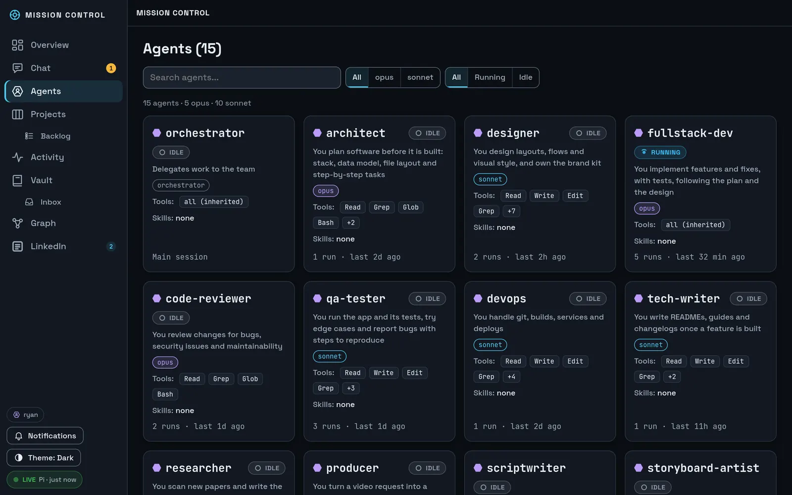Click the hexagon icon beside fullstack-dev
The image size is (792, 495).
point(639,133)
